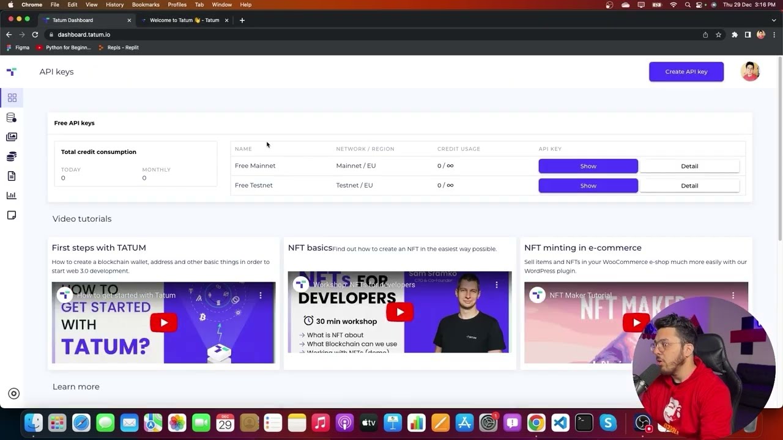Click the circular icon at sidebar bottom
The image size is (783, 440).
[x=13, y=394]
